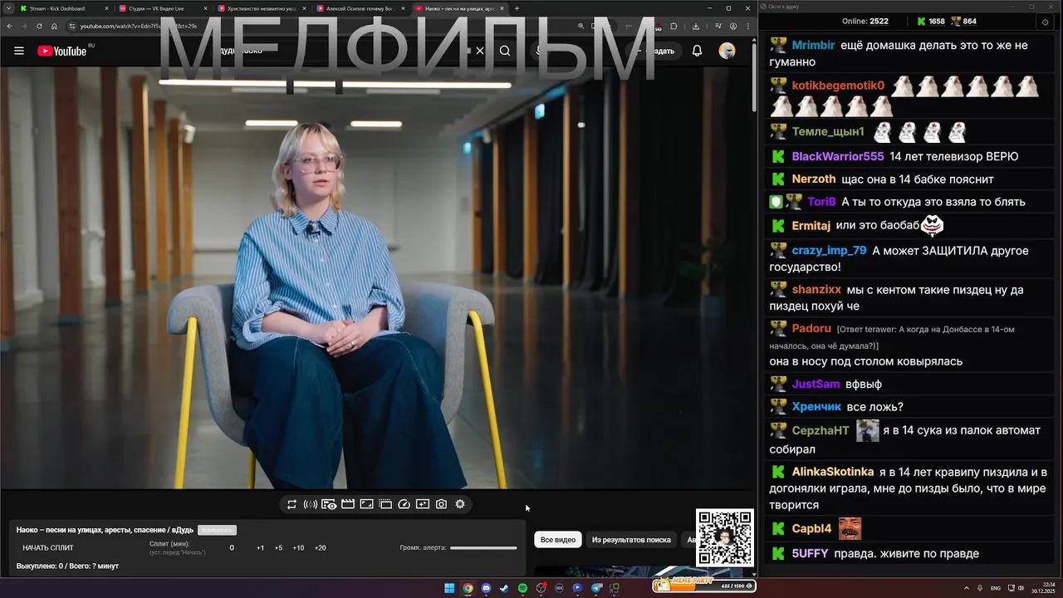Select the Из результатов поиска chip

tap(631, 540)
